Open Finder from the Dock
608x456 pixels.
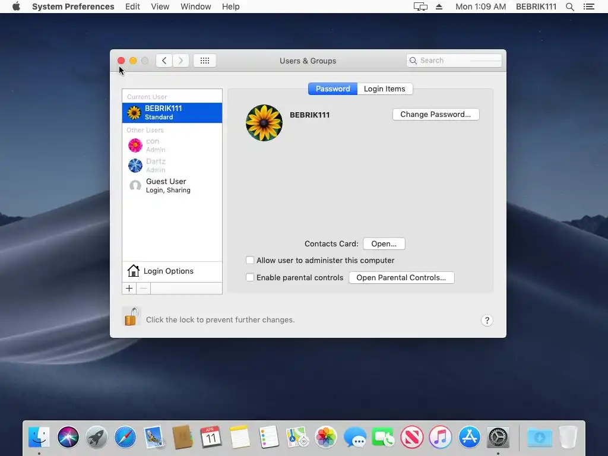(39, 437)
